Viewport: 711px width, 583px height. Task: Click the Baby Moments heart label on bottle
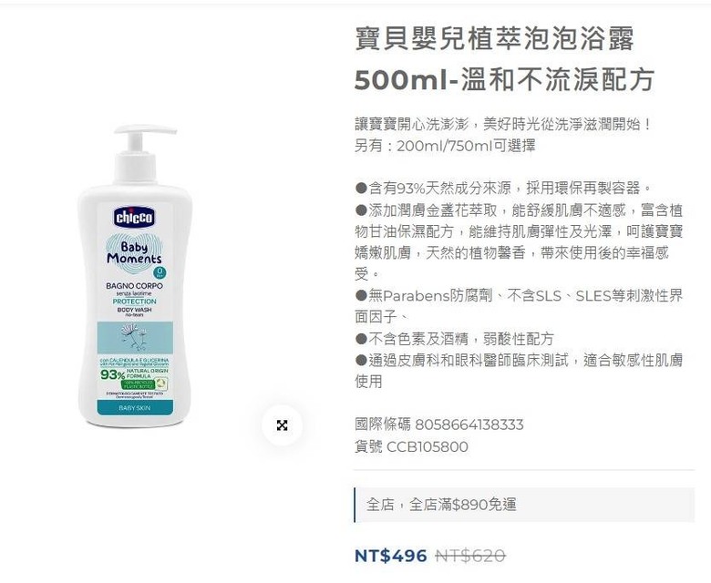[x=134, y=253]
